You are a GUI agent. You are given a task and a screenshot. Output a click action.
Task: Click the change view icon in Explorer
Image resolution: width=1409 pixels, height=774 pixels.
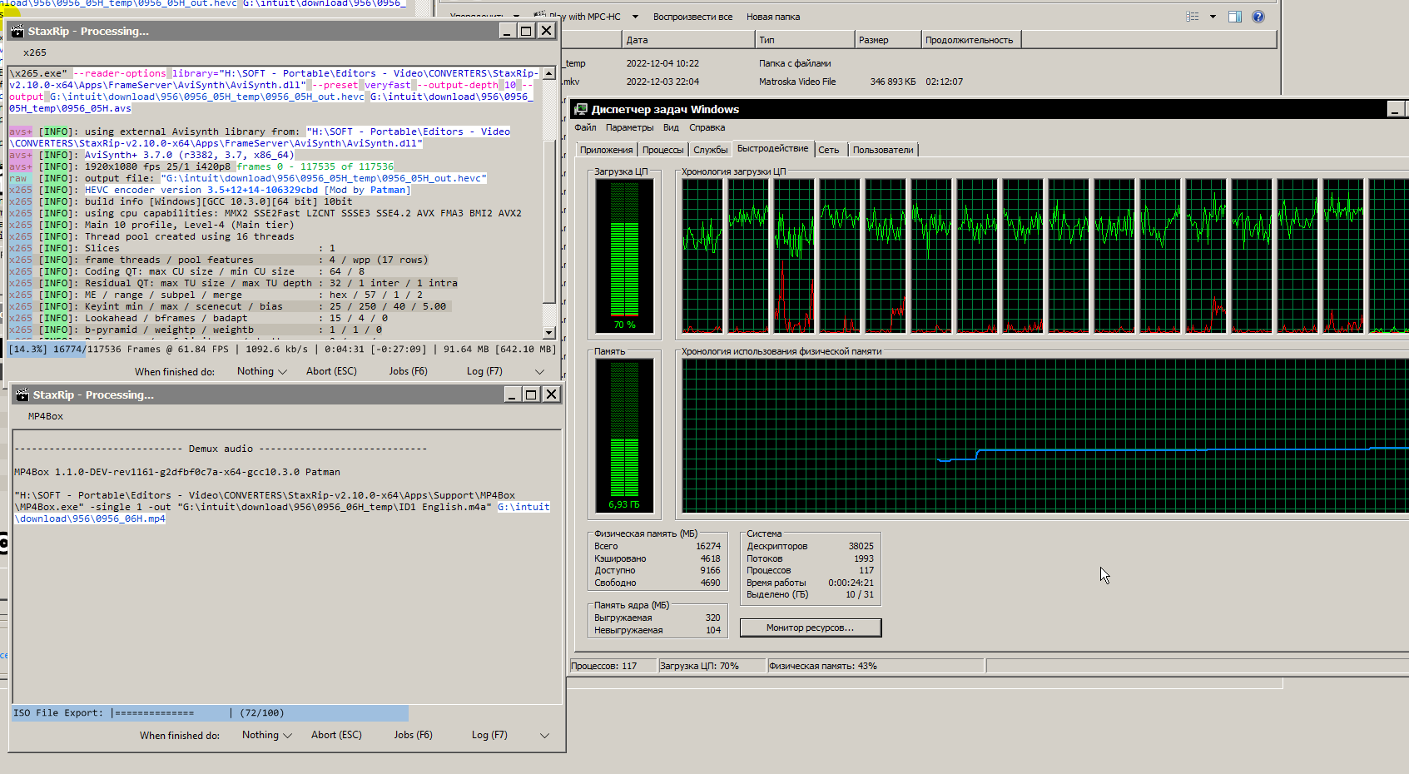[1193, 17]
